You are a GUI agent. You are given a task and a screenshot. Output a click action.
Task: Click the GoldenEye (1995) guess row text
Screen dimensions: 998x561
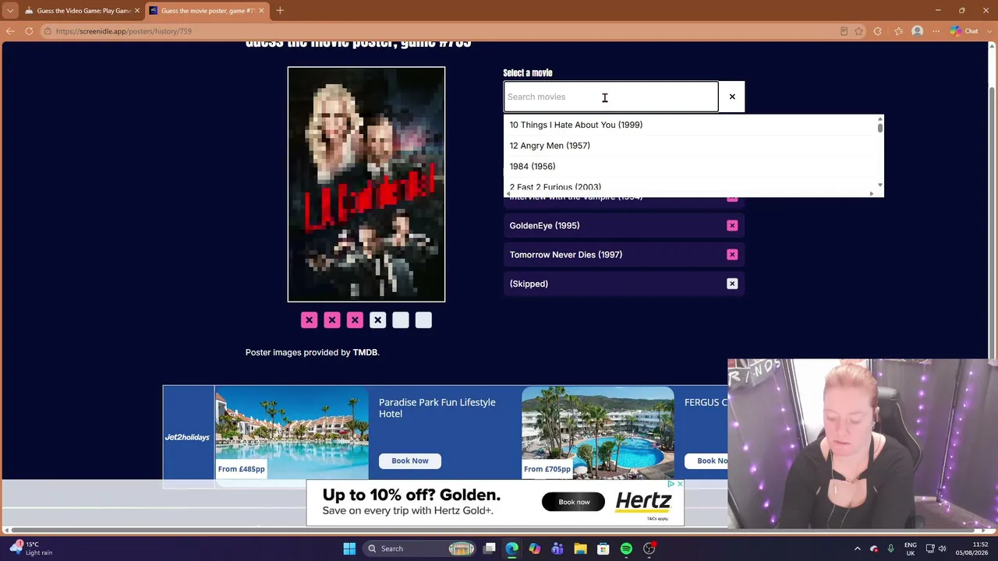tap(544, 225)
